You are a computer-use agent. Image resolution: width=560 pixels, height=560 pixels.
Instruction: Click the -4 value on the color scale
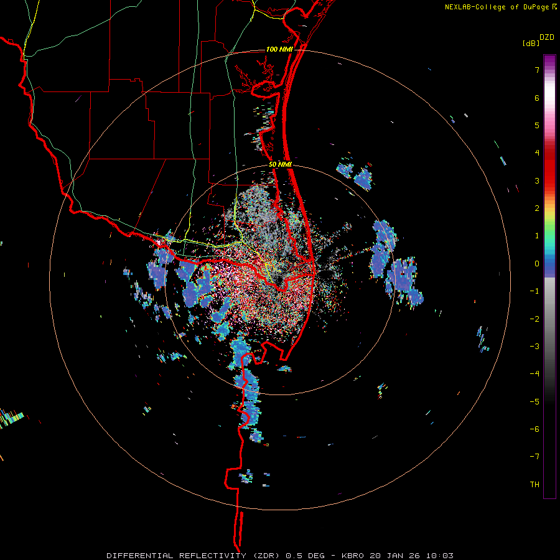(x=534, y=374)
